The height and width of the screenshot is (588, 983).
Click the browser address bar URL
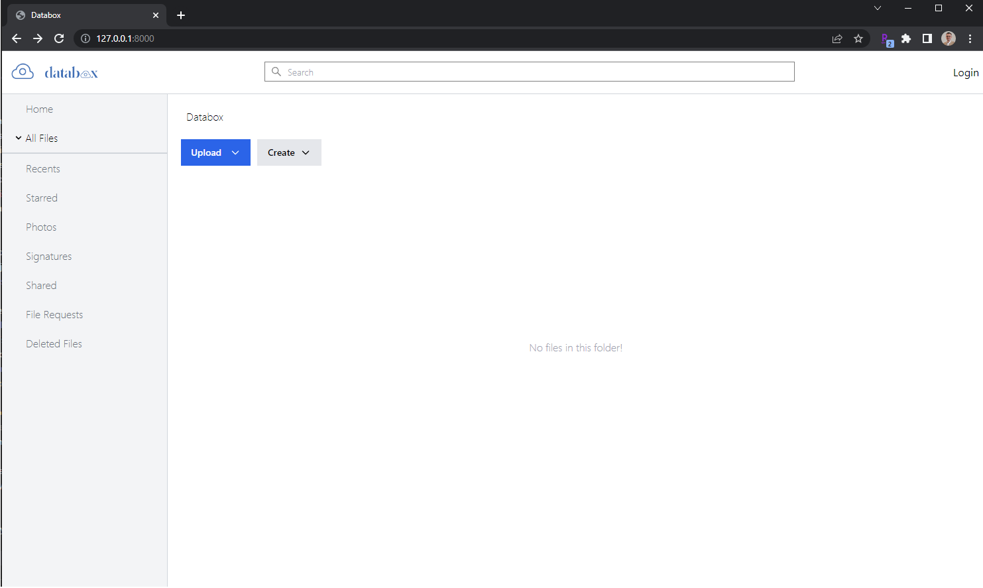125,38
